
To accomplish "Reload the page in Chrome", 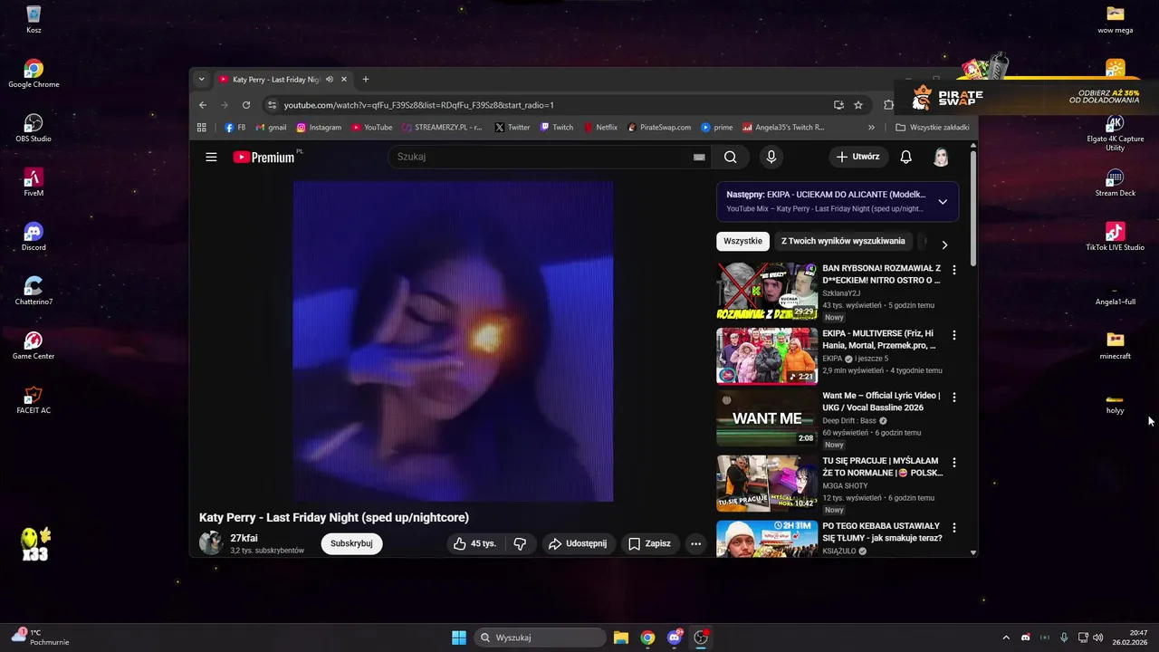I will click(x=245, y=105).
